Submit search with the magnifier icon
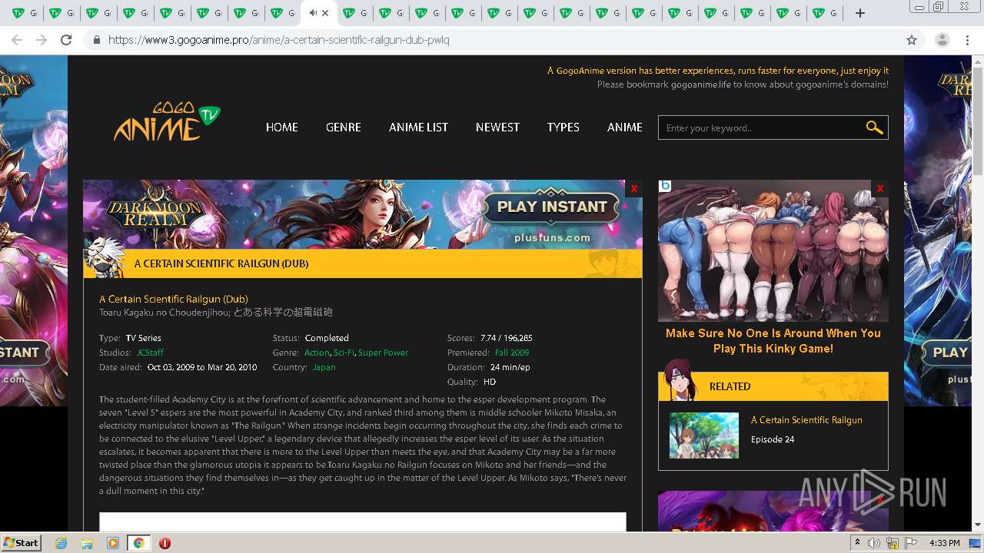The width and height of the screenshot is (984, 553). [874, 127]
